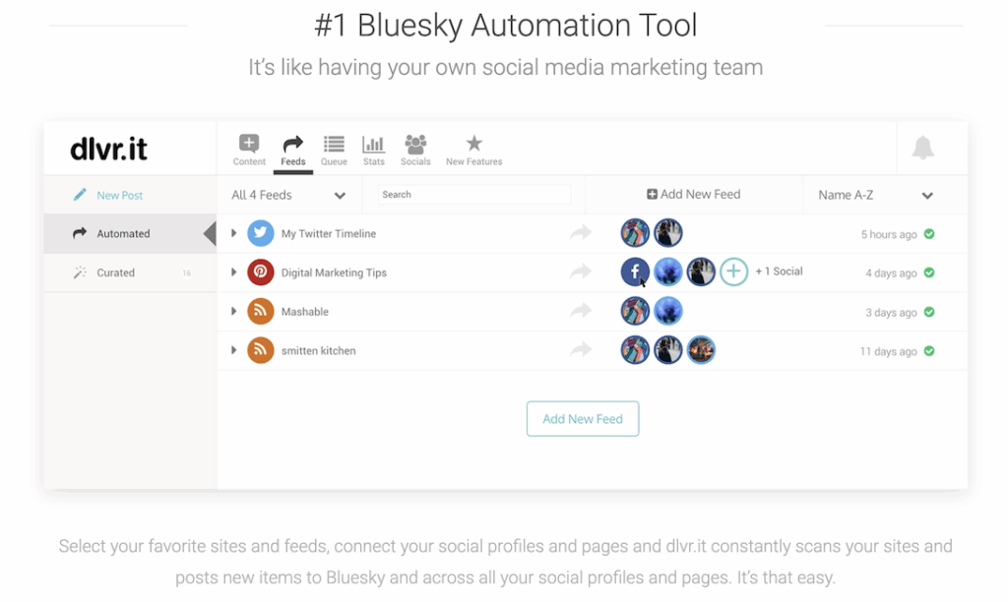Click the RSS icon for smitten kitchen
The height and width of the screenshot is (602, 1008).
(x=260, y=351)
